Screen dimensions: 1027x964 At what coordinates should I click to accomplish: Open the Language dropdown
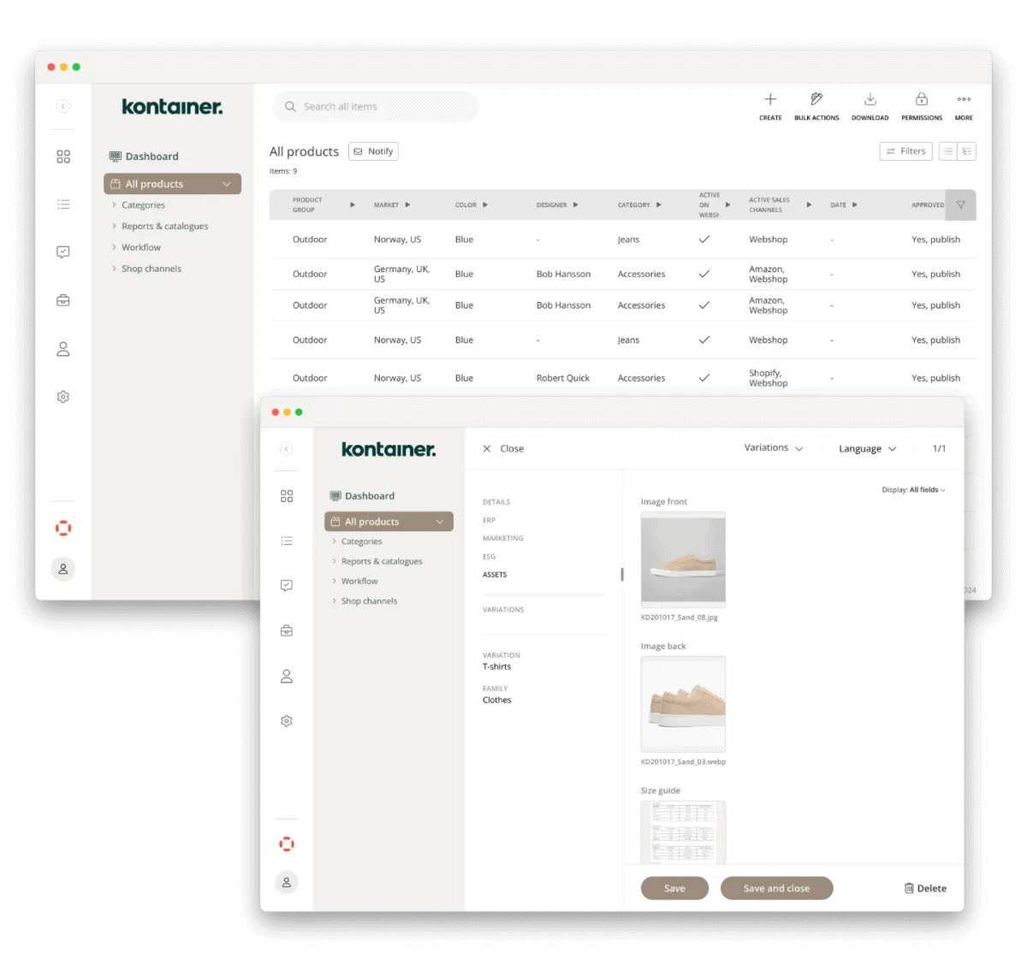(867, 448)
